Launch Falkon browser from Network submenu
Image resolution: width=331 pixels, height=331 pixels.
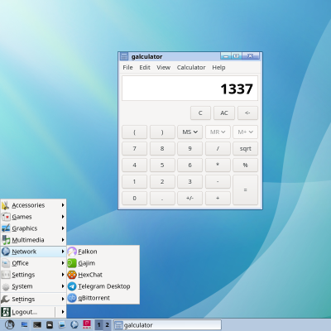103,252
